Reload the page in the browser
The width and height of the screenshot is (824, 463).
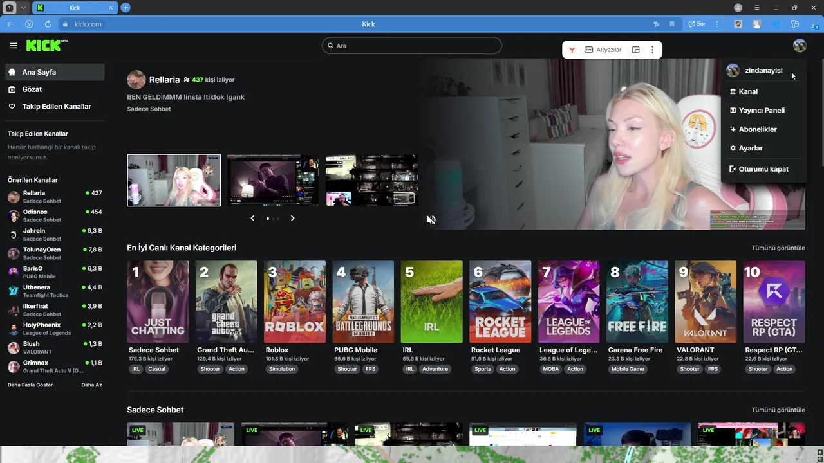pos(48,24)
